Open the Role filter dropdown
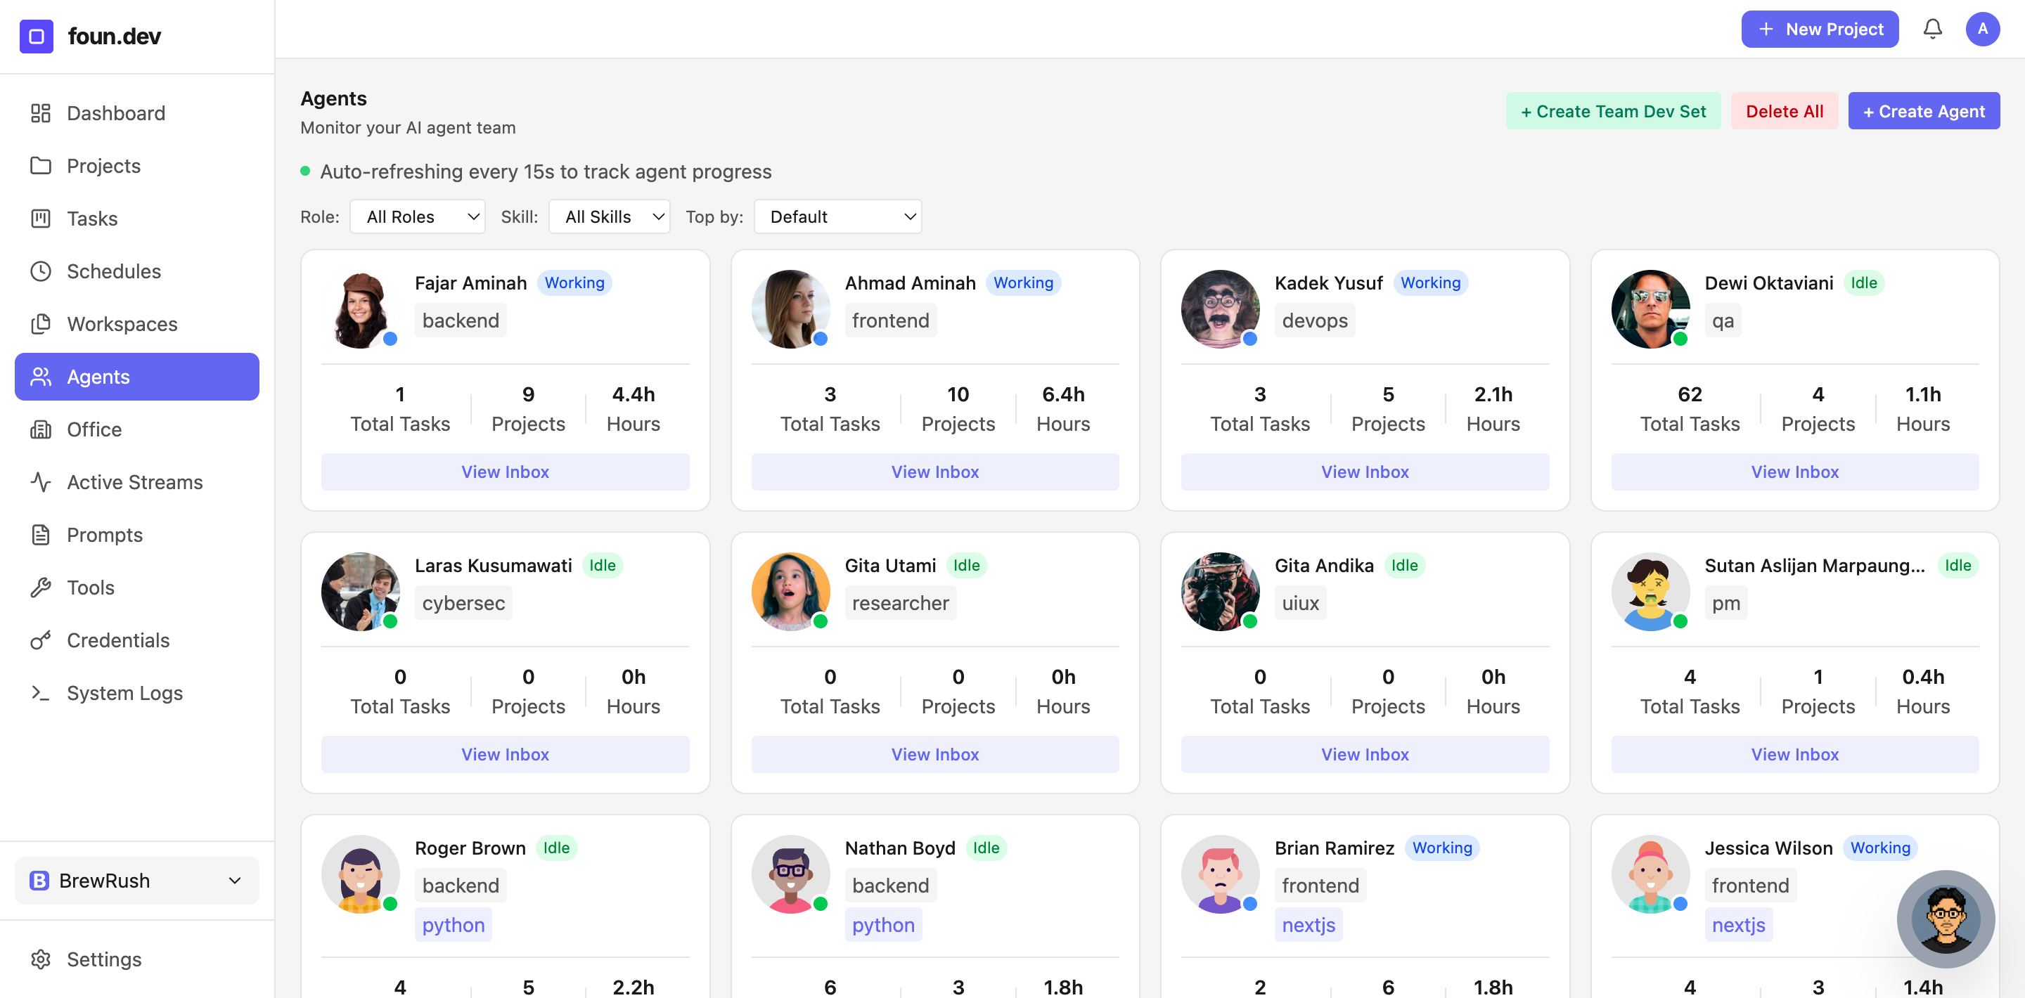This screenshot has width=2025, height=998. pos(418,217)
